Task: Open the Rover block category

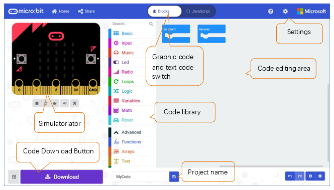Action: click(x=132, y=120)
